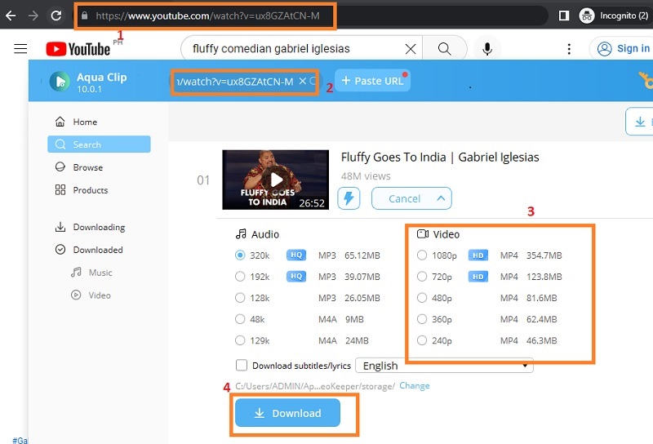Reload the page with refresh icon

click(x=56, y=16)
